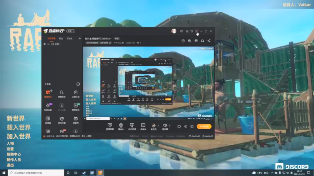Open the weather widget showing 14°C

tap(260, 172)
